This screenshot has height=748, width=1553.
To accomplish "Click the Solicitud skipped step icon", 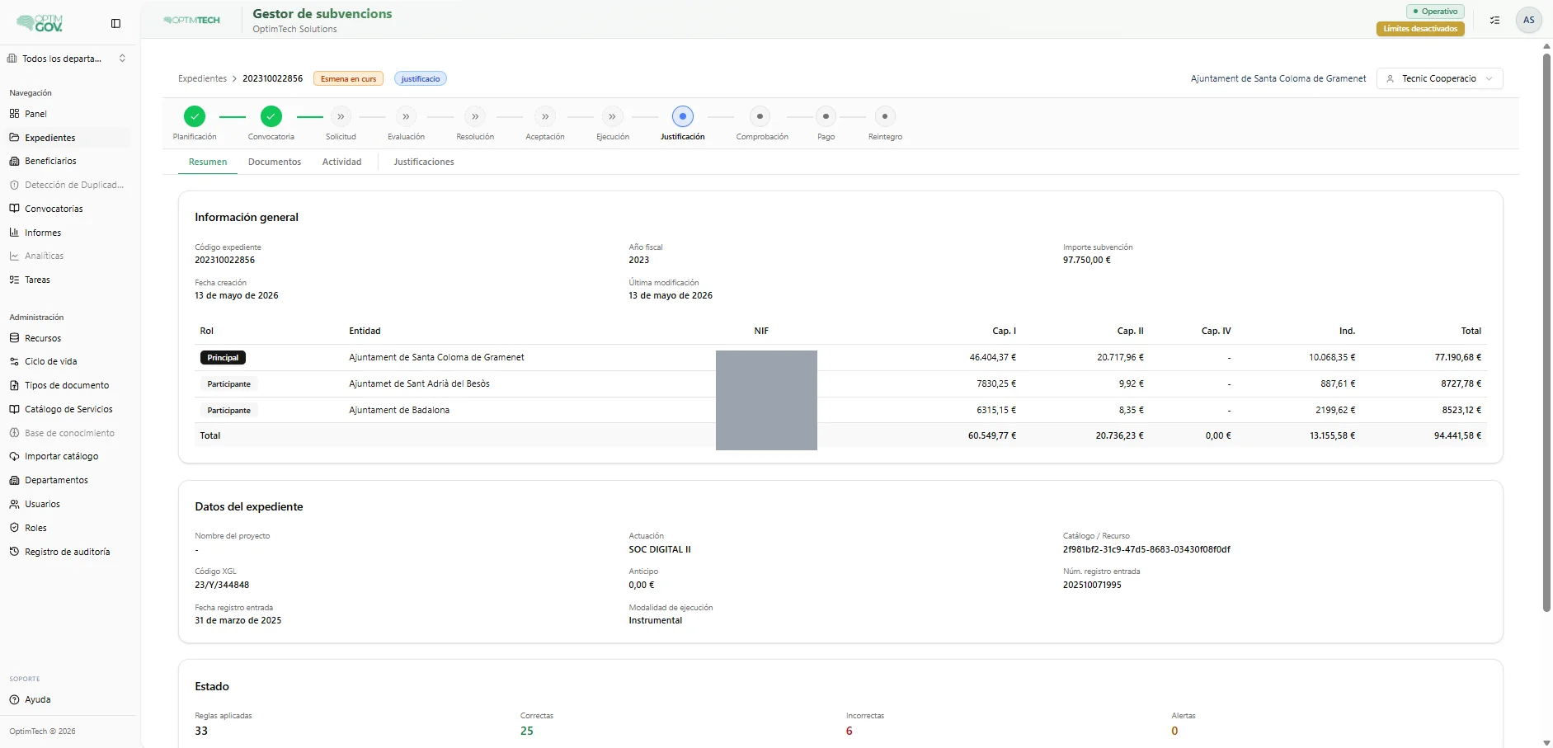I will click(x=341, y=116).
